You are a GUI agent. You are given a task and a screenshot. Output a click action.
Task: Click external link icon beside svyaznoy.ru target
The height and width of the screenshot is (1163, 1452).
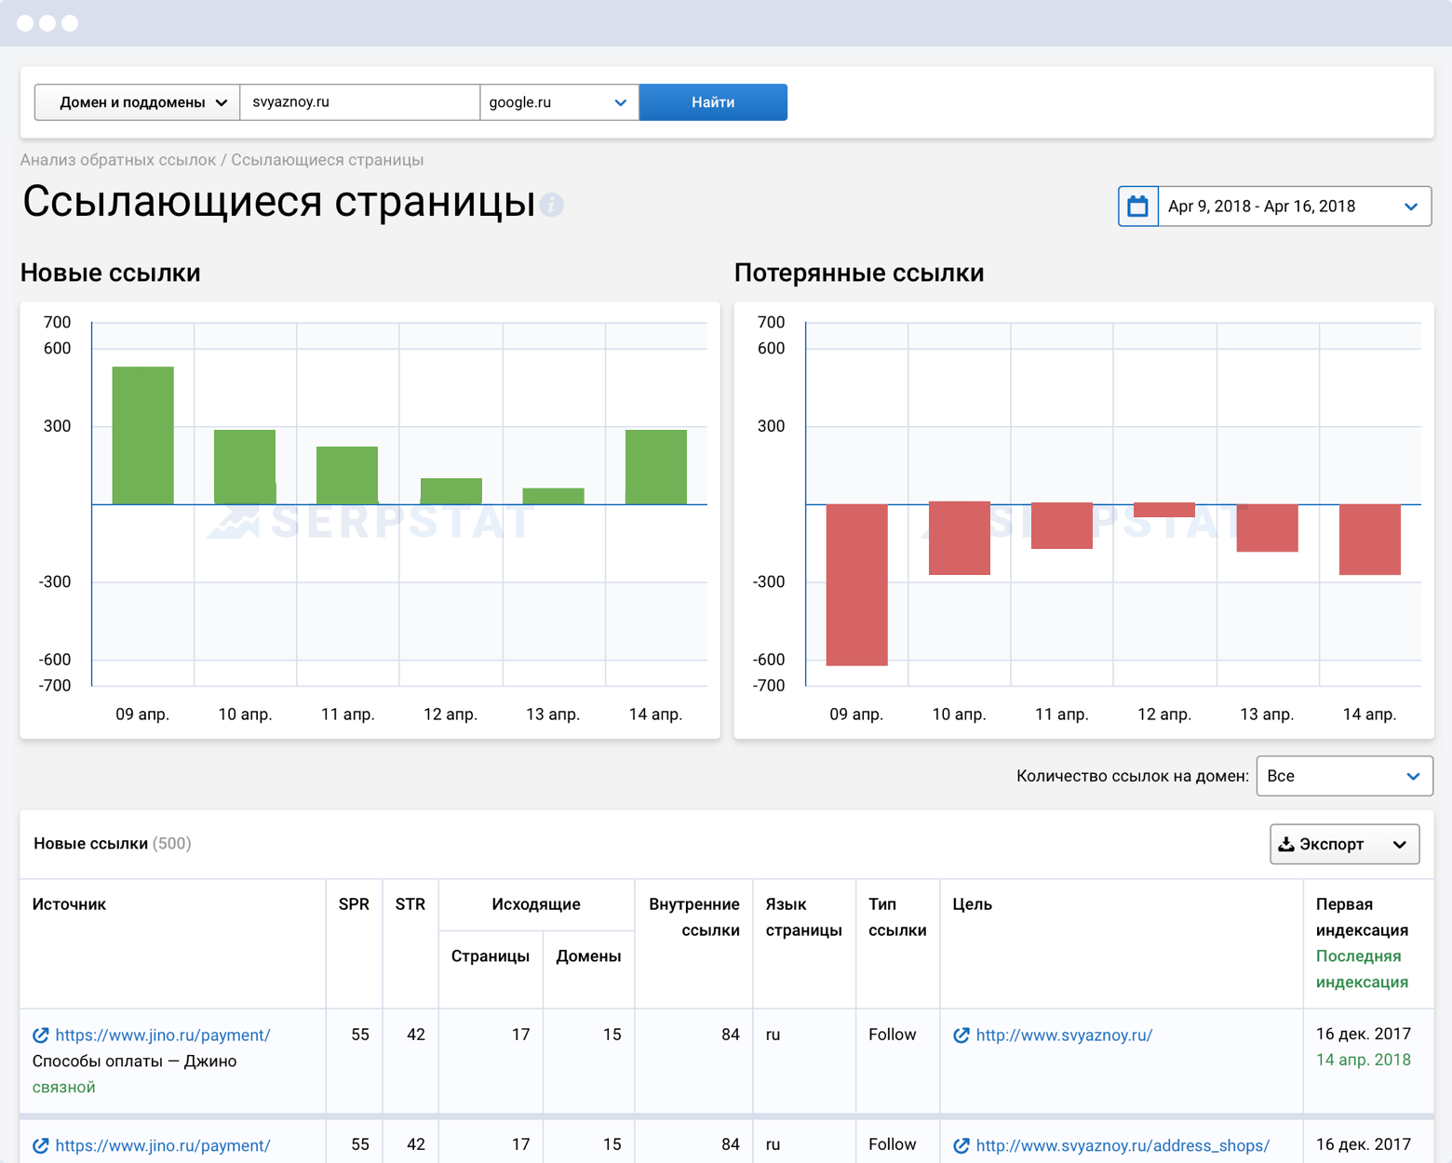click(961, 1036)
